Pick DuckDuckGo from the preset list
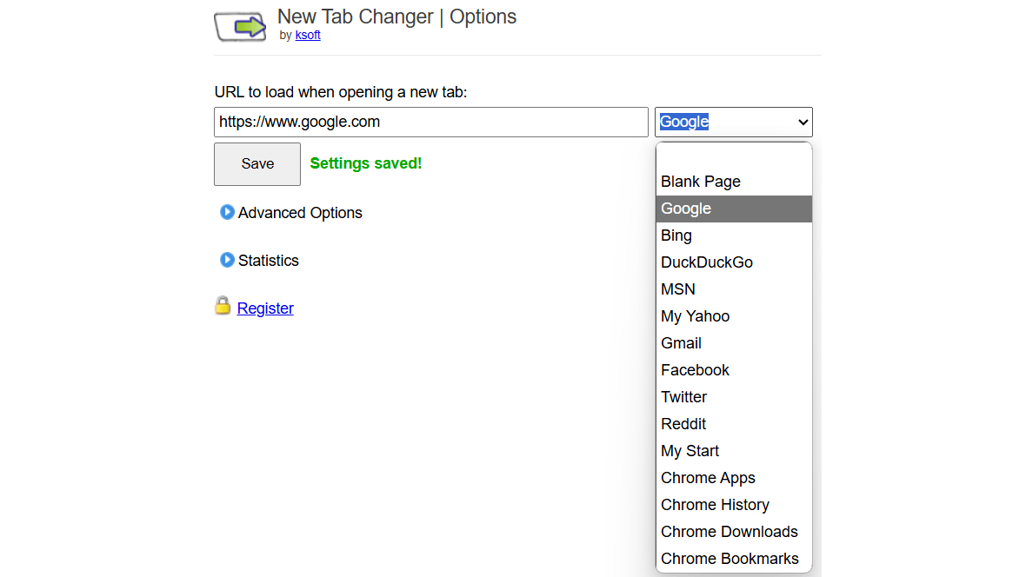 click(707, 262)
